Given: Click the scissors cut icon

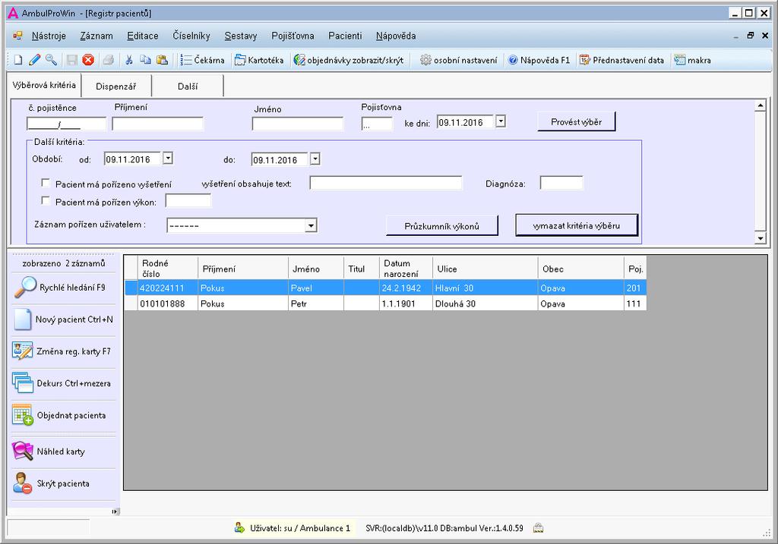Looking at the screenshot, I should click(x=129, y=60).
